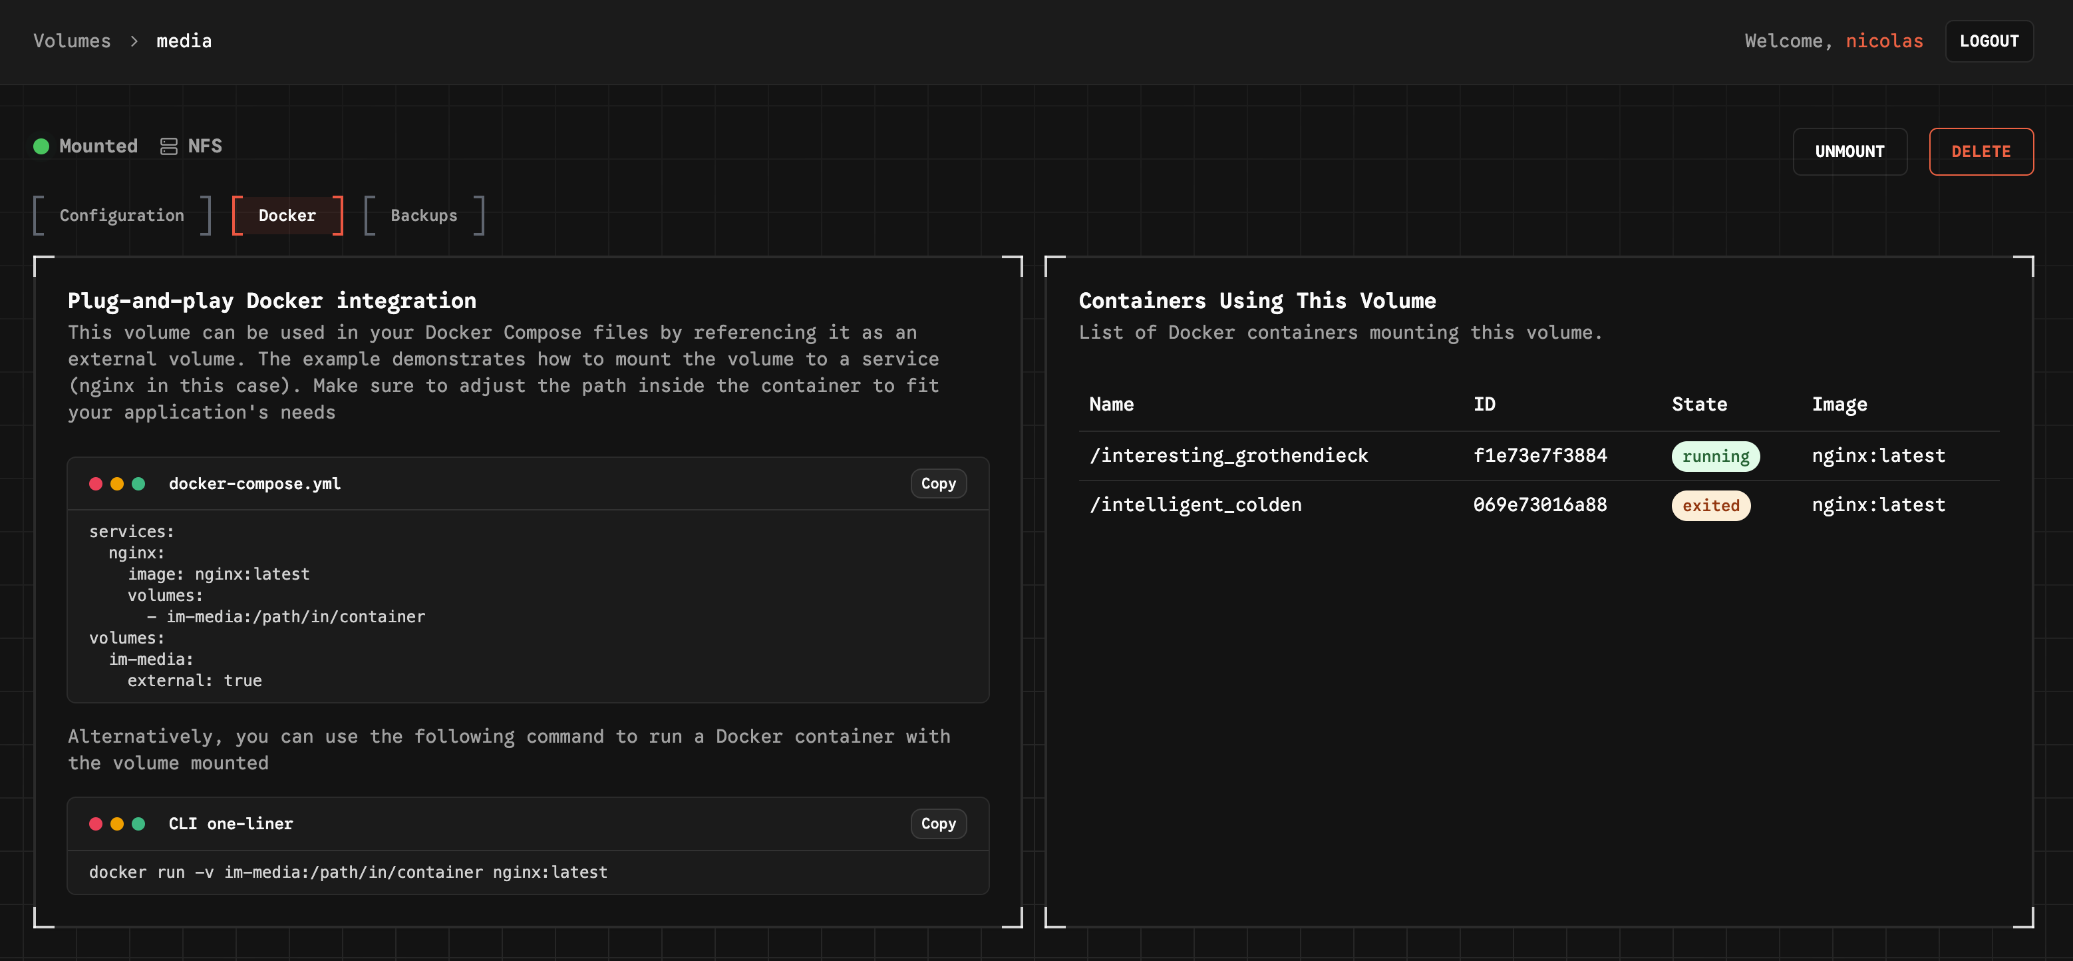Click the running state badge

pyautogui.click(x=1715, y=457)
